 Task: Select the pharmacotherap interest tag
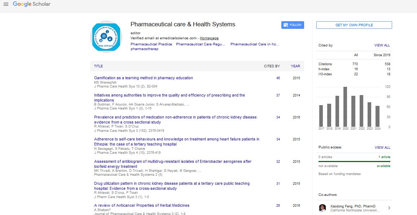pos(144,49)
